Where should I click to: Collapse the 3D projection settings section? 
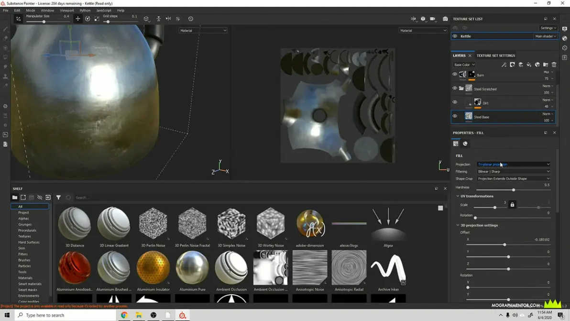coord(458,225)
